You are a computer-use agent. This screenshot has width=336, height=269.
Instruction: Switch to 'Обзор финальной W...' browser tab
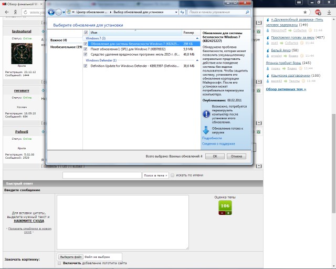(x=20, y=4)
